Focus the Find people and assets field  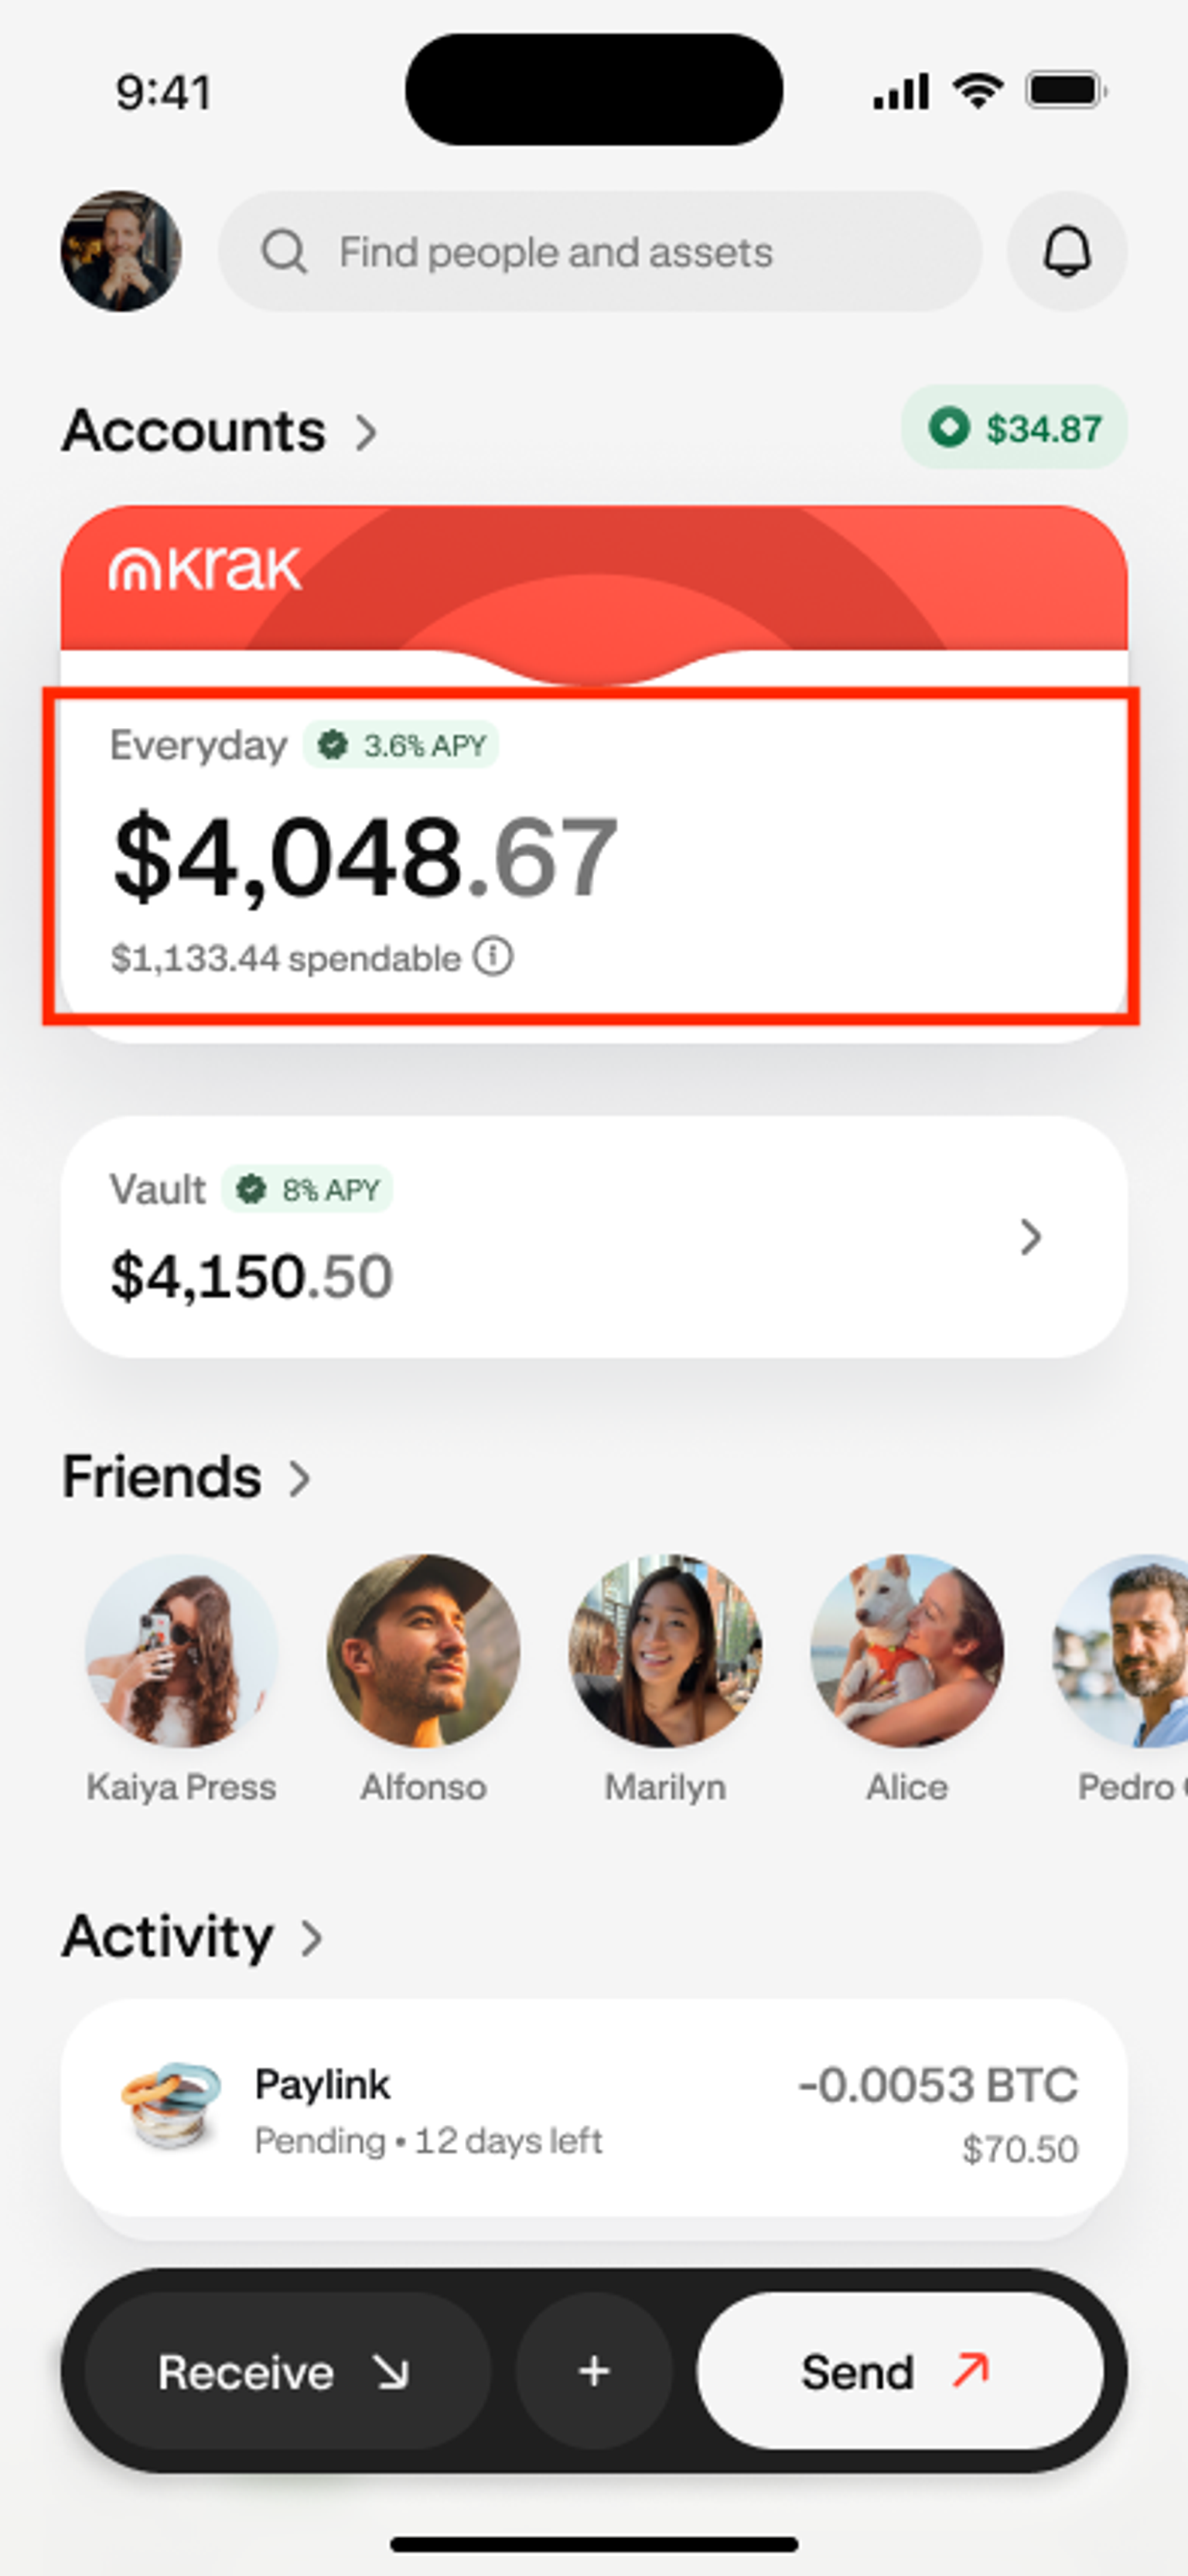click(x=600, y=252)
